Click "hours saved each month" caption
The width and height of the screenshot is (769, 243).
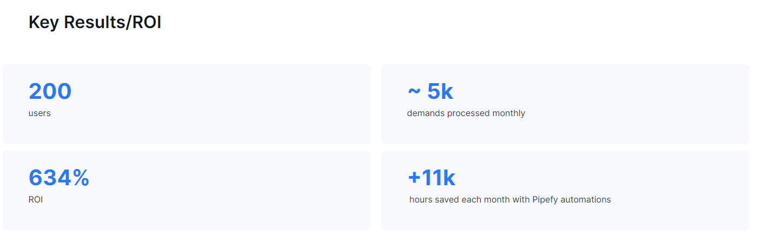[x=510, y=200]
